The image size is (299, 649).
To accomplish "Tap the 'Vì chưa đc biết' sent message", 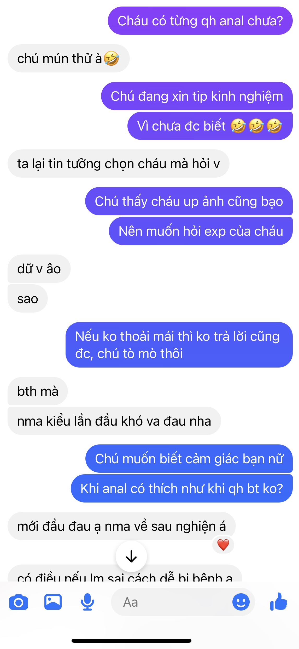I will (x=210, y=126).
